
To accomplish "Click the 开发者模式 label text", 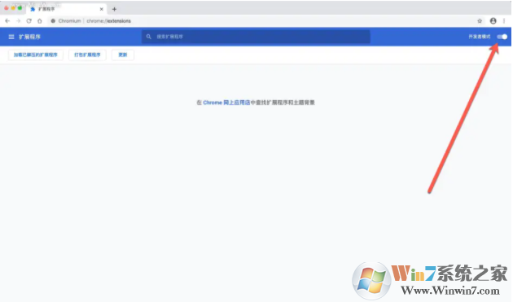I will pos(480,37).
